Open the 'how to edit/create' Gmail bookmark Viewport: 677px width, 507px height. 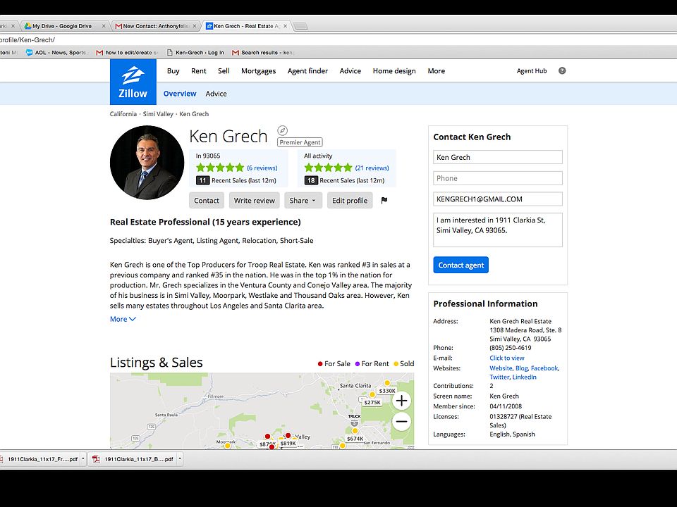(x=128, y=53)
